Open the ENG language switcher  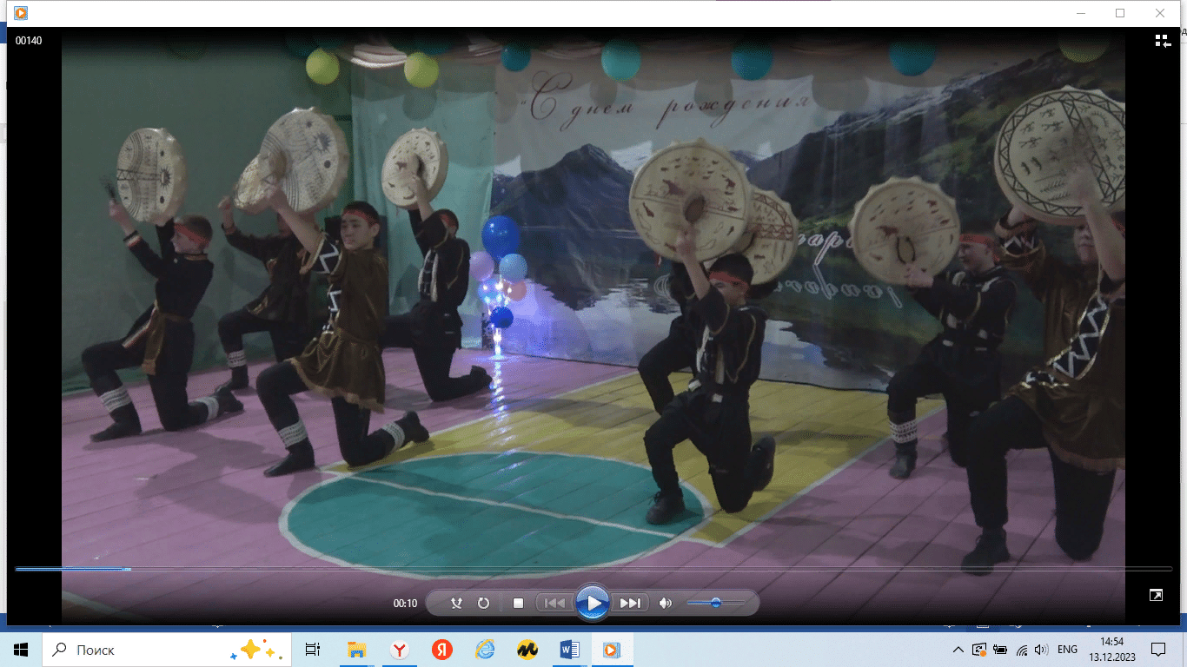click(x=1067, y=650)
